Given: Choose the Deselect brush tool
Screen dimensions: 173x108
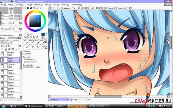Looking at the screenshot, I should point(42,46).
